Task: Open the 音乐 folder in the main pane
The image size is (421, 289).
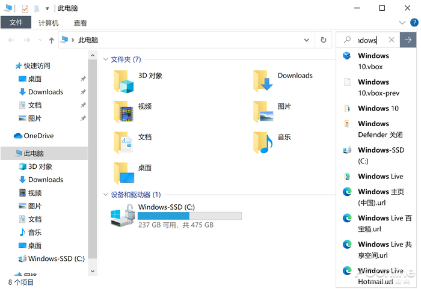Action: [x=272, y=143]
